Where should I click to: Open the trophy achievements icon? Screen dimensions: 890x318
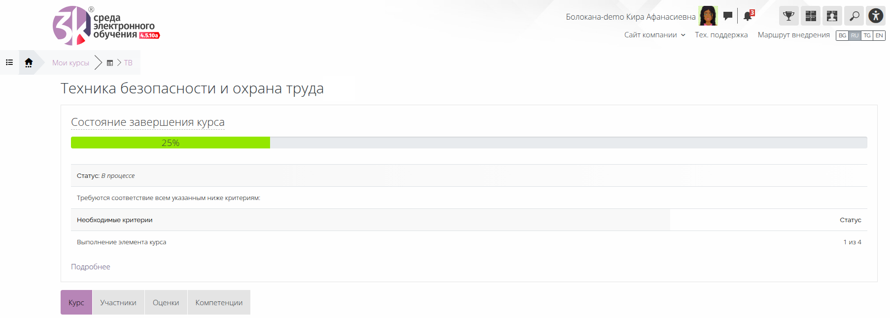click(x=788, y=16)
